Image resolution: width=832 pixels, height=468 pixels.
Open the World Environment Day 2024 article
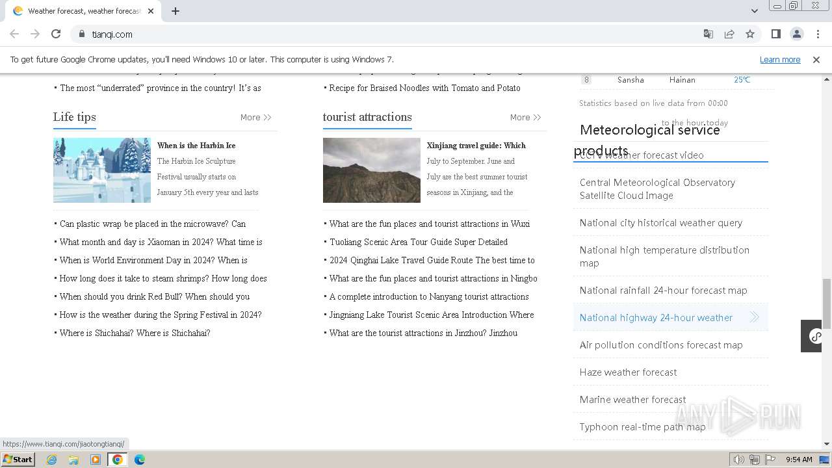[153, 260]
